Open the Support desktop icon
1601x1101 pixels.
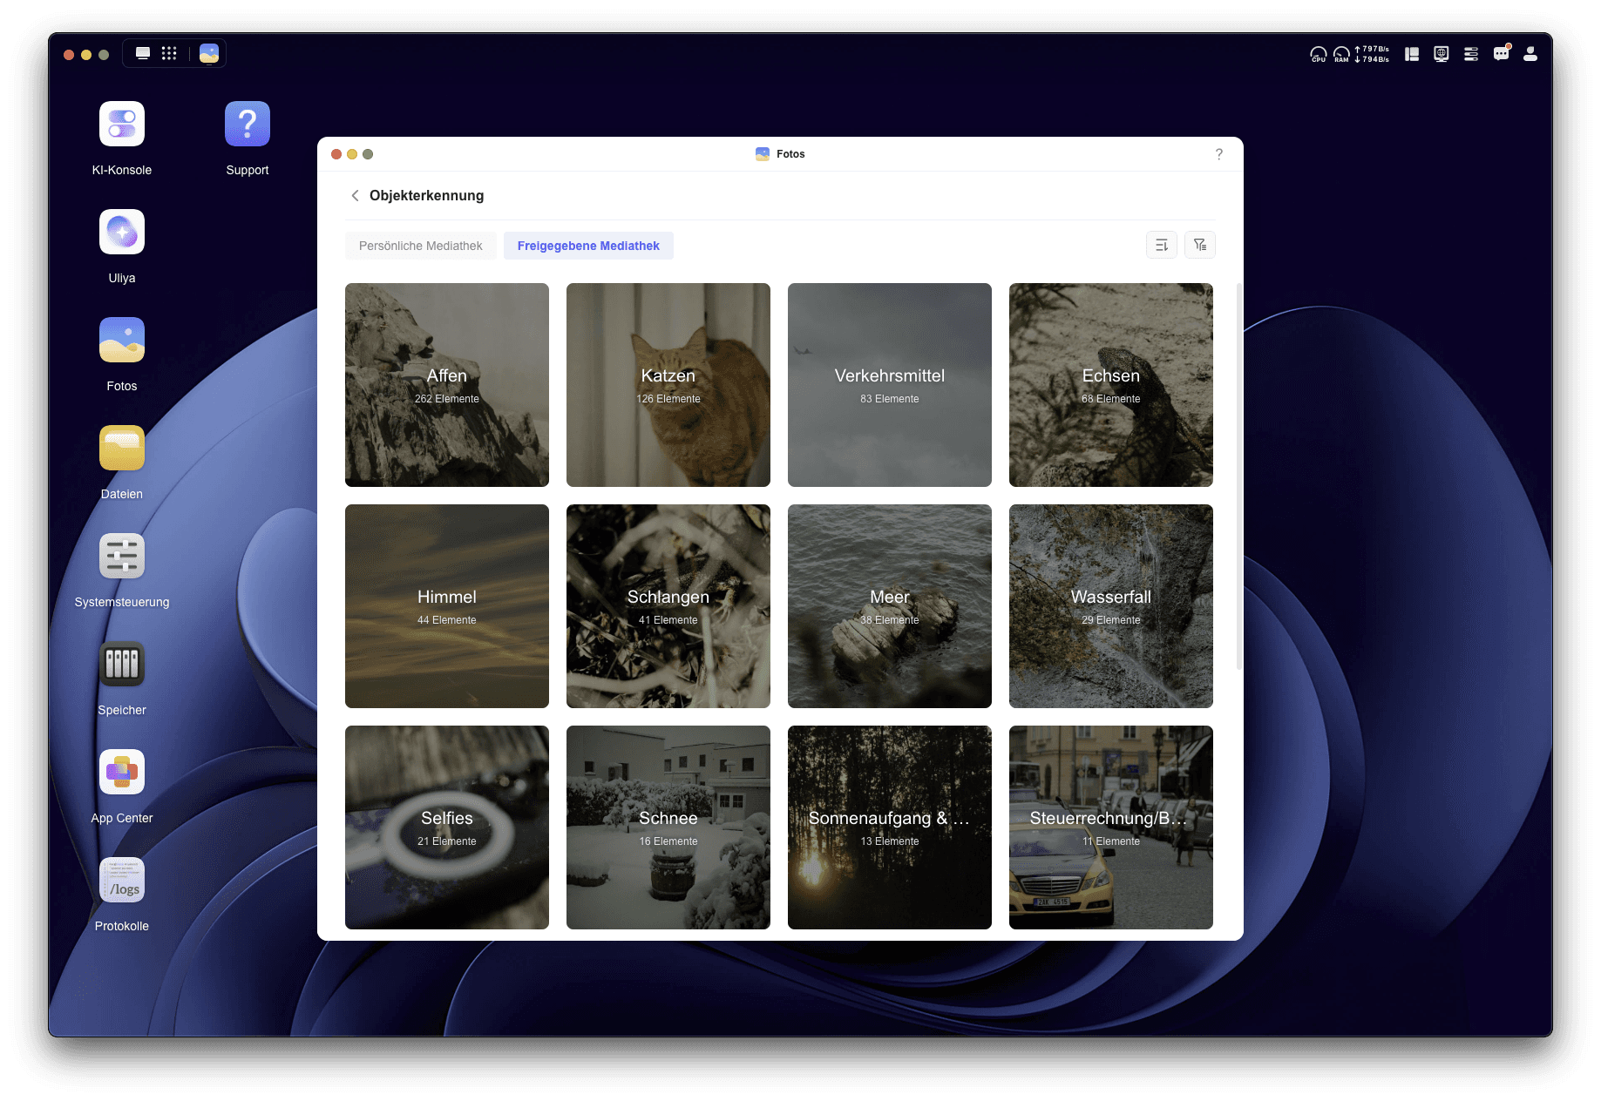tap(248, 124)
